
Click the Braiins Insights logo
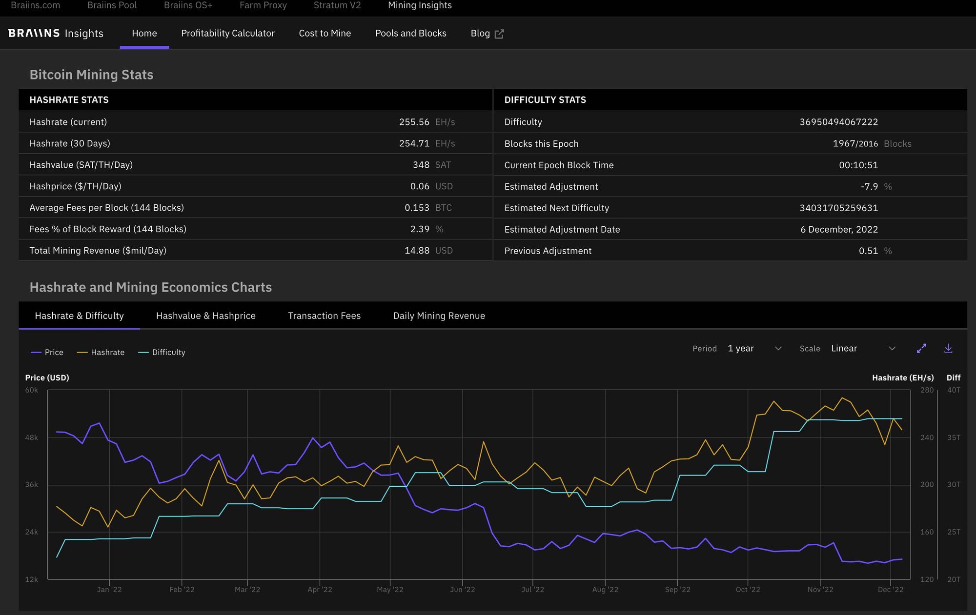(56, 33)
